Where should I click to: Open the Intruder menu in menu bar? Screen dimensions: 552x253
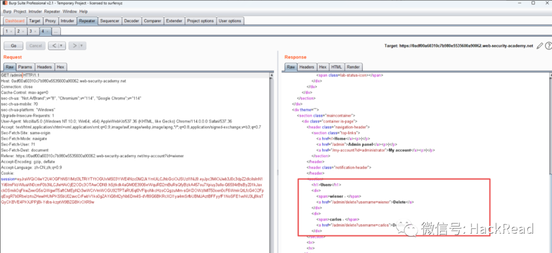pos(36,12)
